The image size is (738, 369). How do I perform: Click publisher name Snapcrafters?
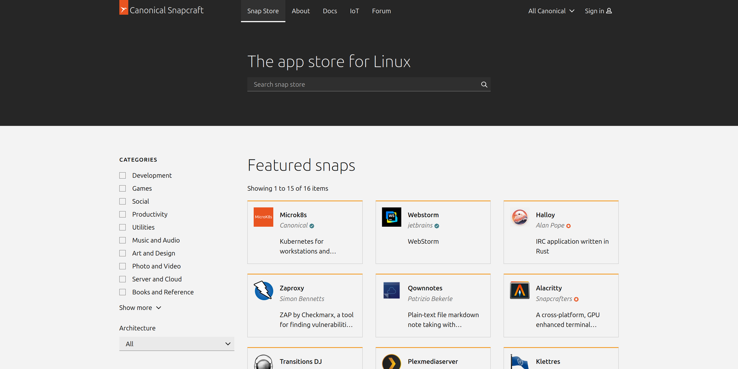[x=554, y=299]
